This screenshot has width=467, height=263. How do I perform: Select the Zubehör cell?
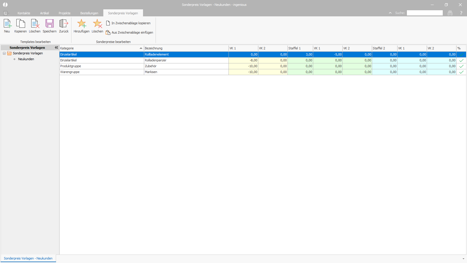click(186, 66)
